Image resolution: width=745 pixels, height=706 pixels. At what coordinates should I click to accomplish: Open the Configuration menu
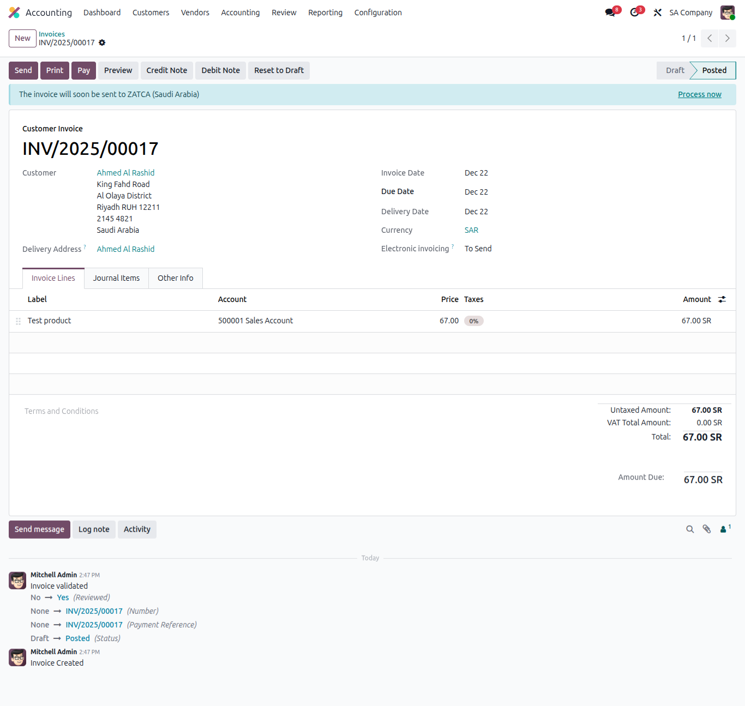coord(378,13)
